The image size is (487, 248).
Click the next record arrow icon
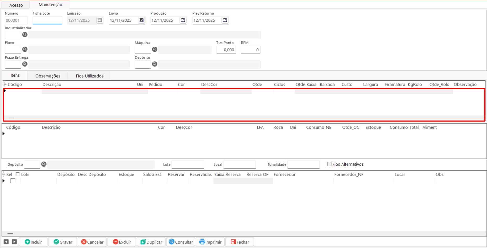(14, 242)
